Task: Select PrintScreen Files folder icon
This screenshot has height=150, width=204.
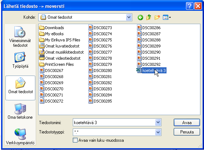Action: click(42, 64)
